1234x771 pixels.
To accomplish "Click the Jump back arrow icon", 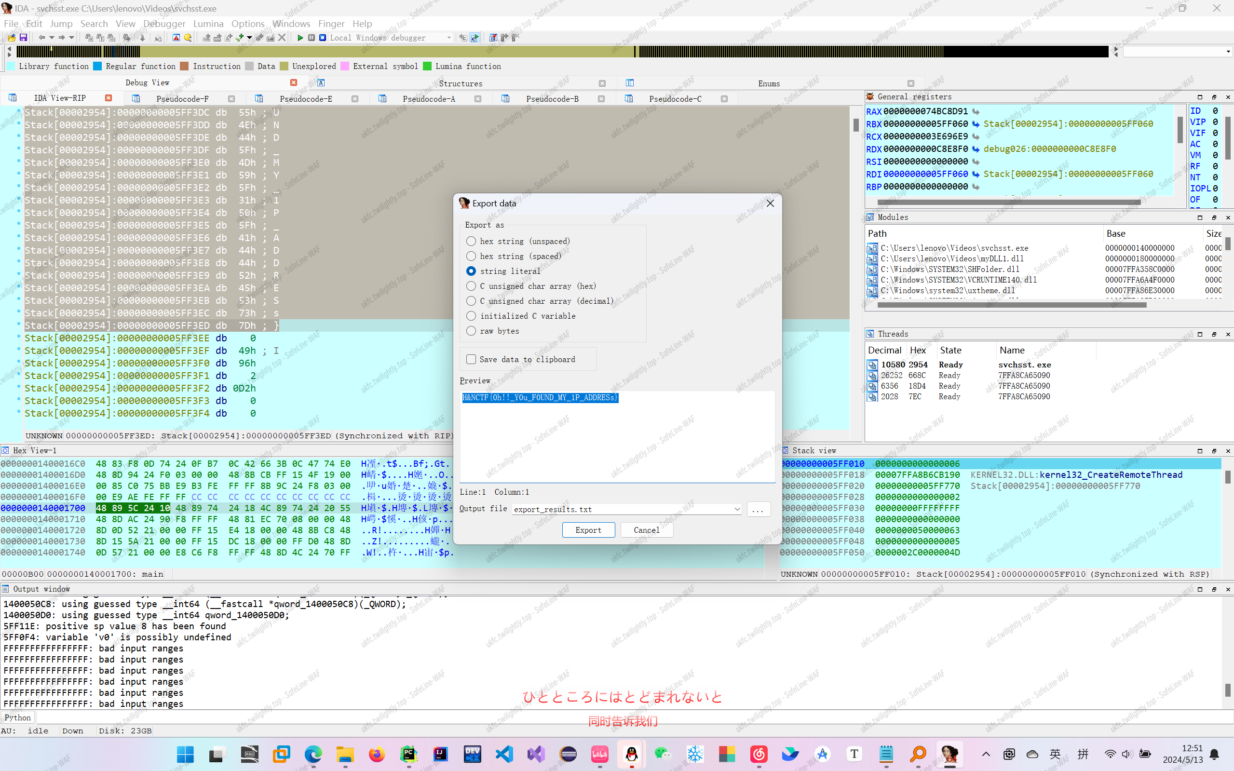I will point(42,38).
